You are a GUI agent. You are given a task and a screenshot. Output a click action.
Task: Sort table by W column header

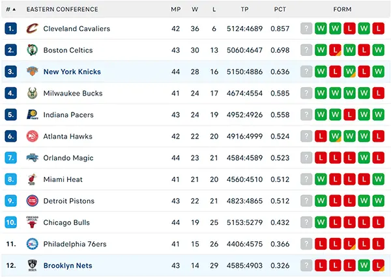[x=195, y=10]
